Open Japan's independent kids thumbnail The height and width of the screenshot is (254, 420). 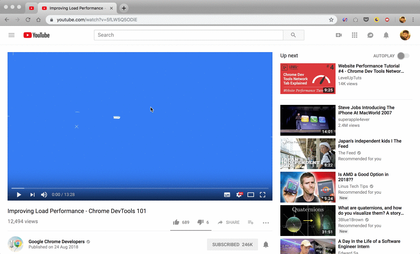pyautogui.click(x=308, y=154)
